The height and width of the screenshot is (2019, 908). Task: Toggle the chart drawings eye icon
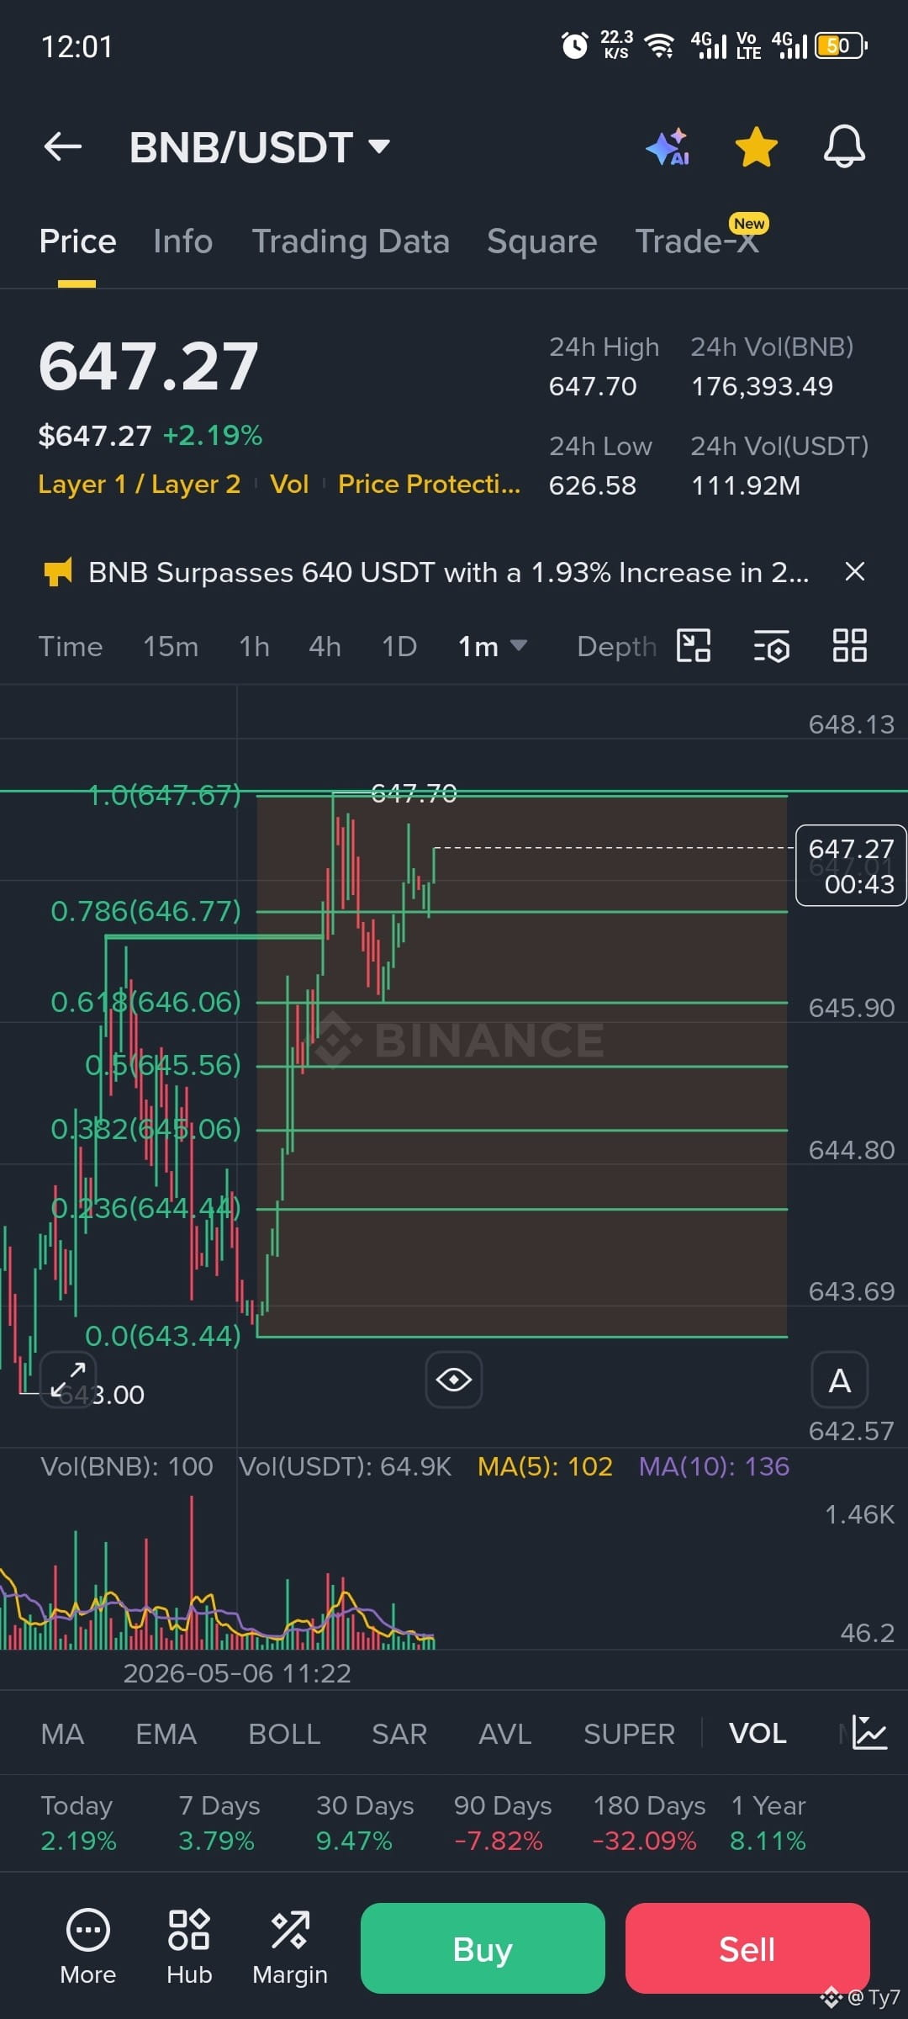454,1380
